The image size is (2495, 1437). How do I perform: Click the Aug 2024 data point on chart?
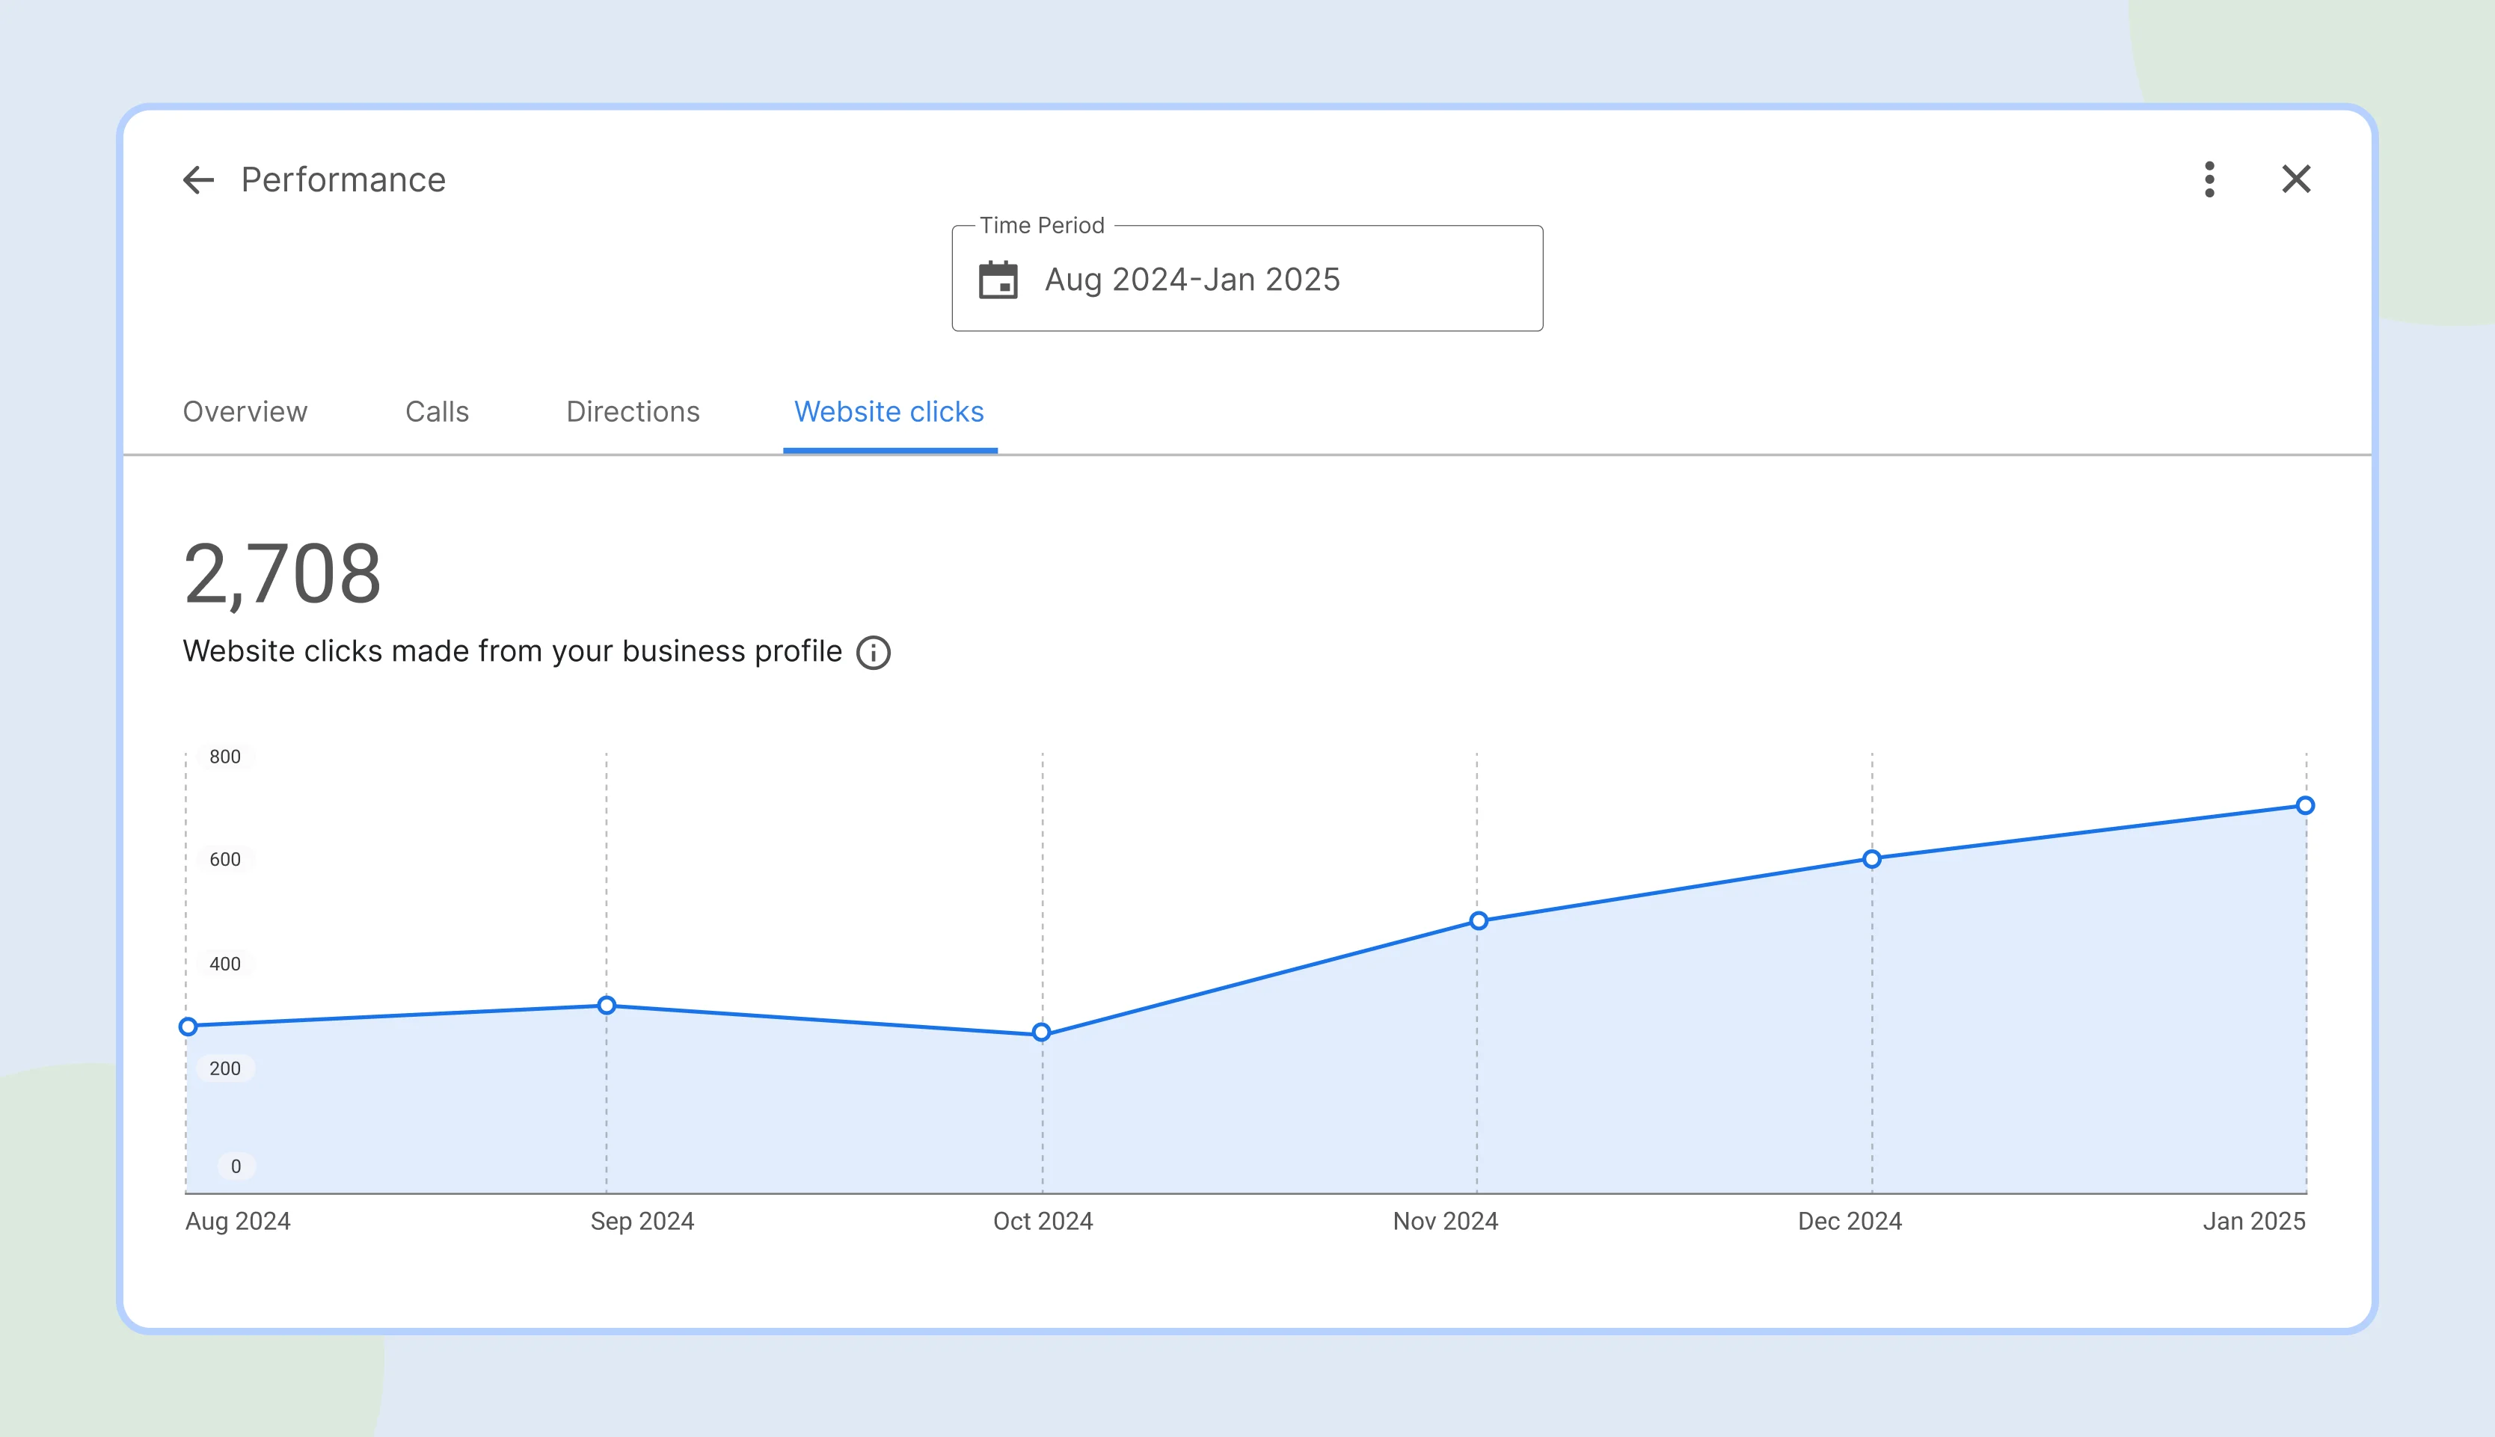(x=188, y=1027)
